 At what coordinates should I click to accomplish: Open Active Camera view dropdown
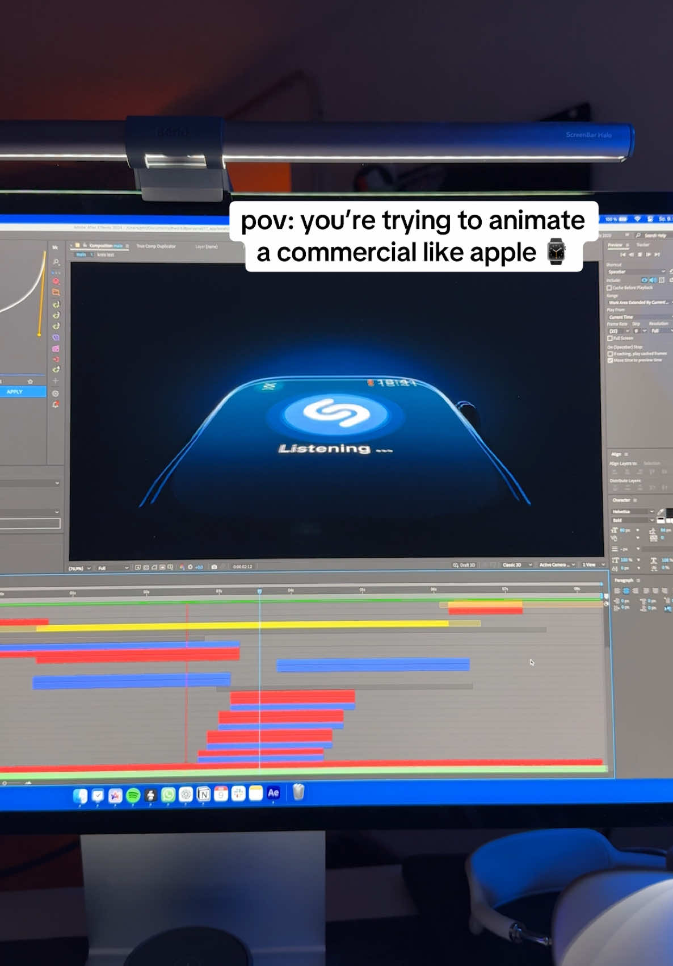(x=557, y=565)
